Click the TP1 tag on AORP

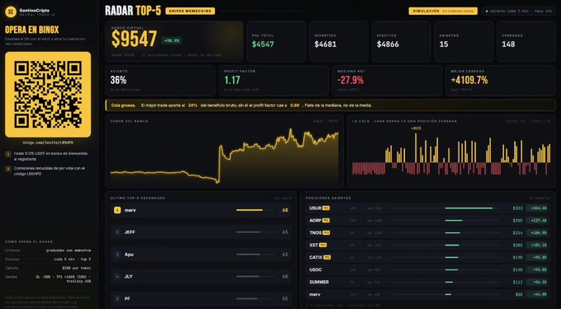326,221
